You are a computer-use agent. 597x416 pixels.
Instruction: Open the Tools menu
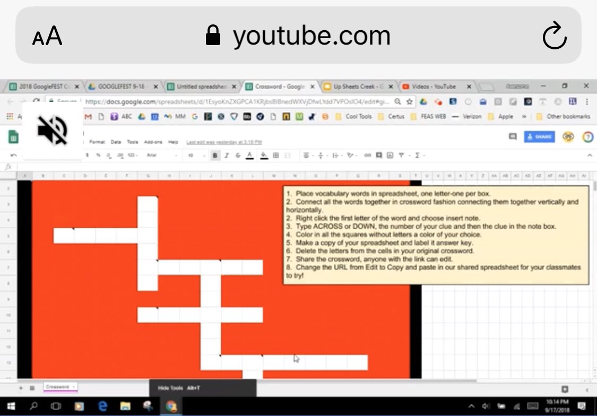133,142
